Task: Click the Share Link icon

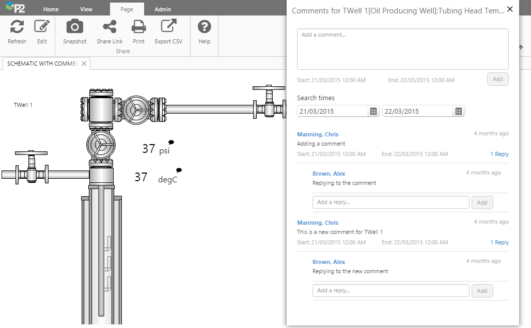Action: tap(110, 27)
